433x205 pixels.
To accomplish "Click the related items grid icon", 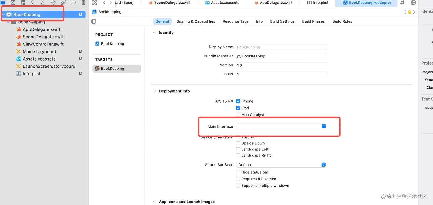I will (95, 3).
